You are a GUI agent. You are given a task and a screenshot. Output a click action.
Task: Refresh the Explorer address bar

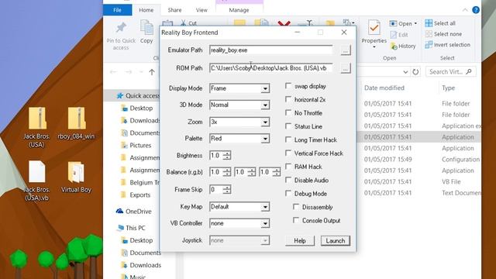click(x=415, y=72)
